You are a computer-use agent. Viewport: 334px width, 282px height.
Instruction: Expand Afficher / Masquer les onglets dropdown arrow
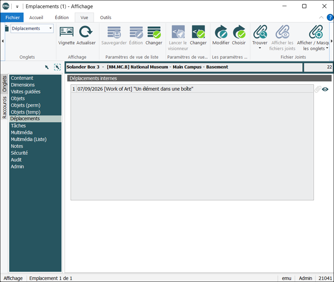(x=327, y=48)
